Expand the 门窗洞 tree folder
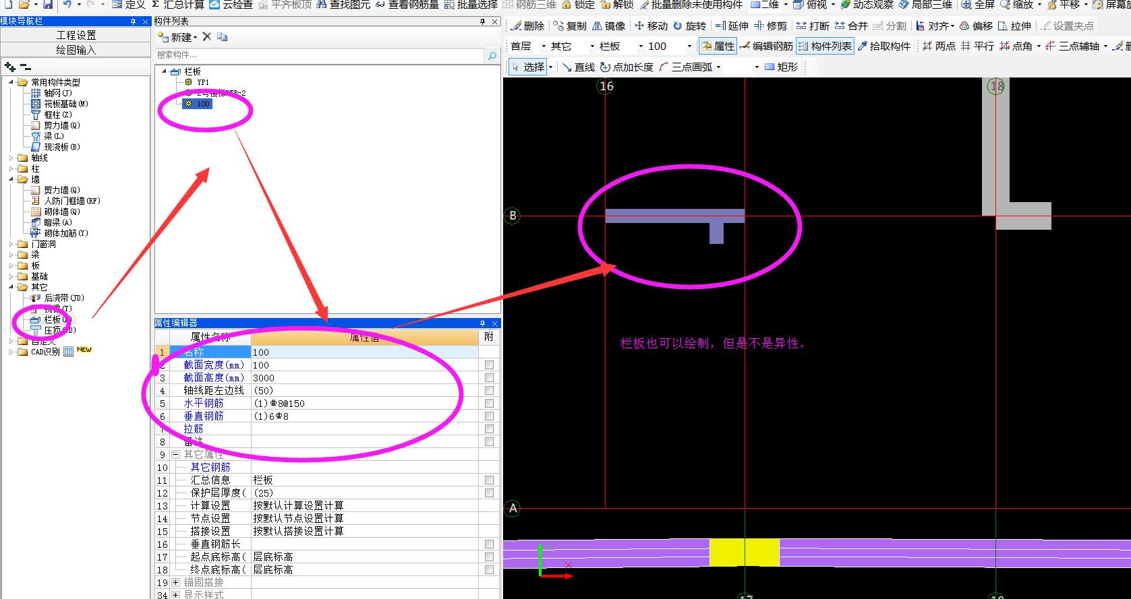The width and height of the screenshot is (1131, 599). coord(11,244)
